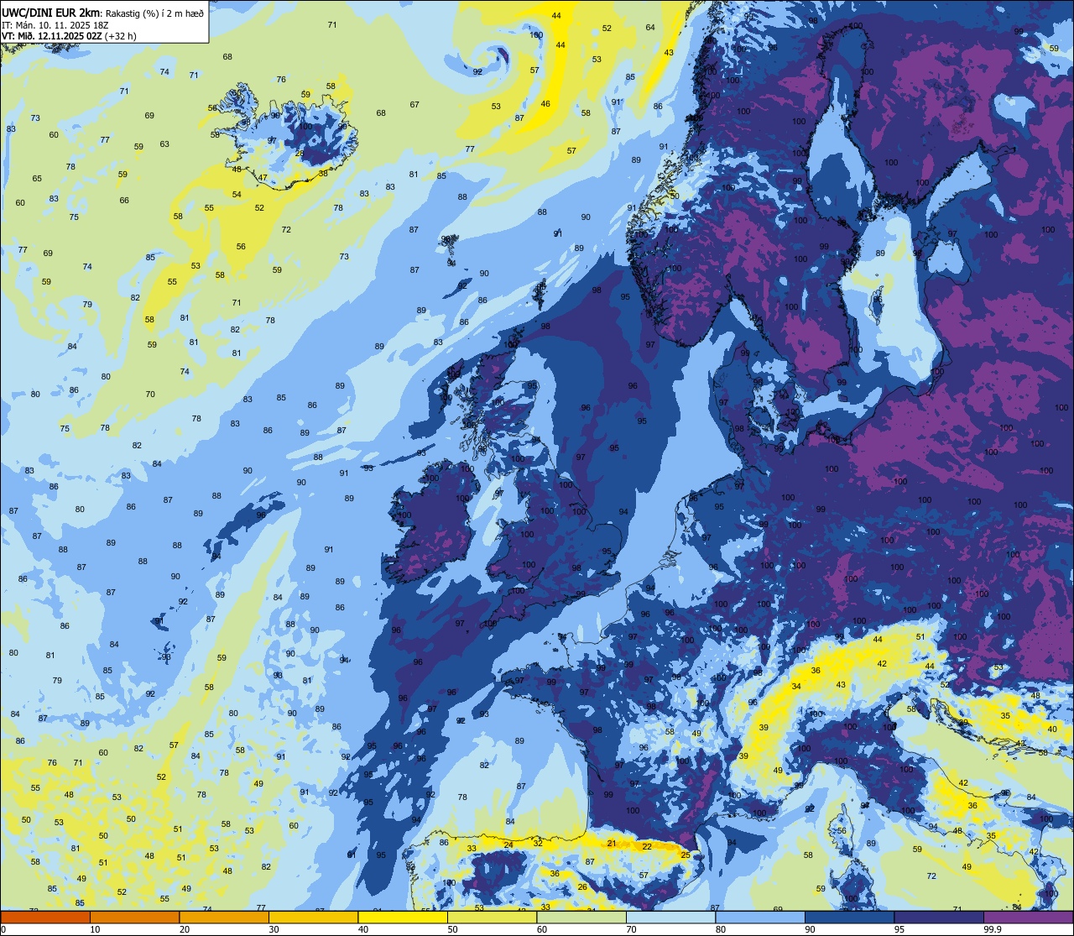Image resolution: width=1074 pixels, height=936 pixels.
Task: Click the humidity value 26 in Spain
Action: point(582,887)
